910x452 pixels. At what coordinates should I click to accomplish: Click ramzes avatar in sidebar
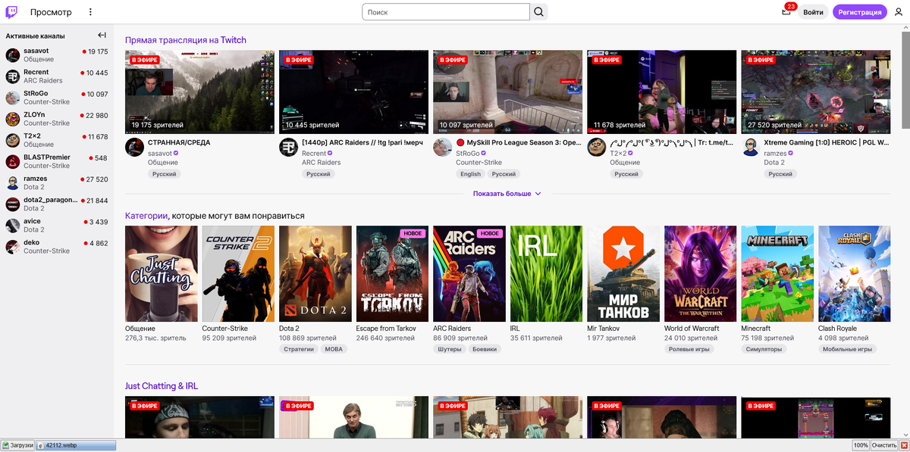tap(13, 182)
